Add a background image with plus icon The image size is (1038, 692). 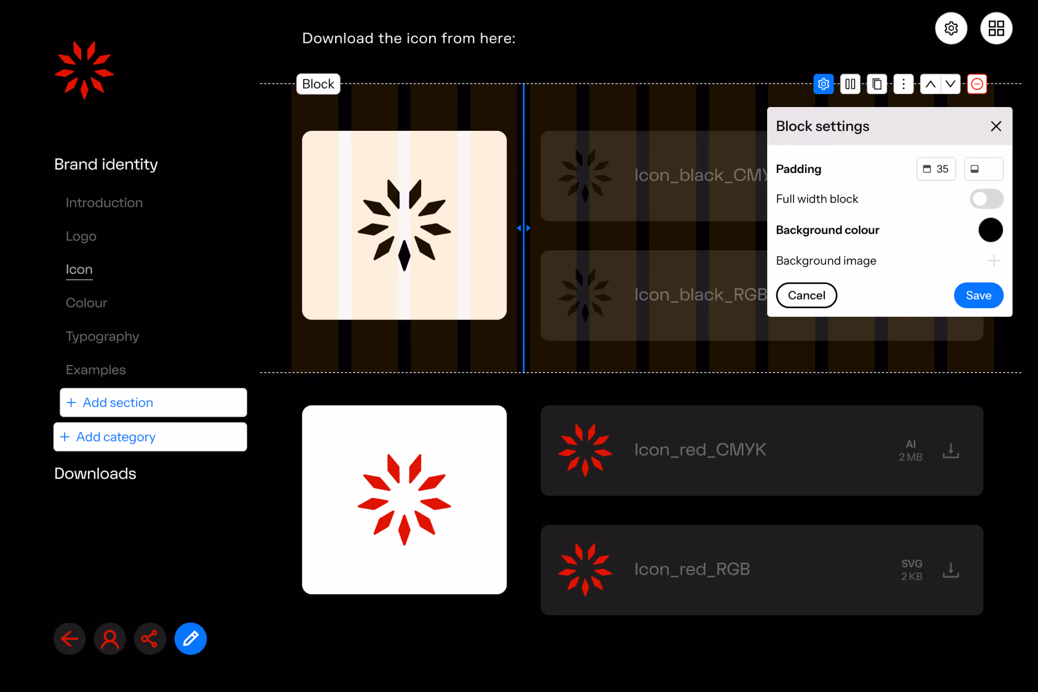coord(994,261)
